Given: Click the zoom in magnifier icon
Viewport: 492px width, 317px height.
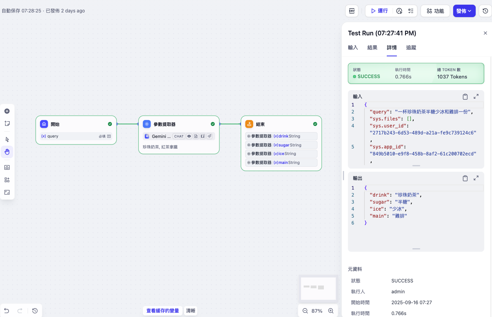Looking at the screenshot, I should point(331,311).
